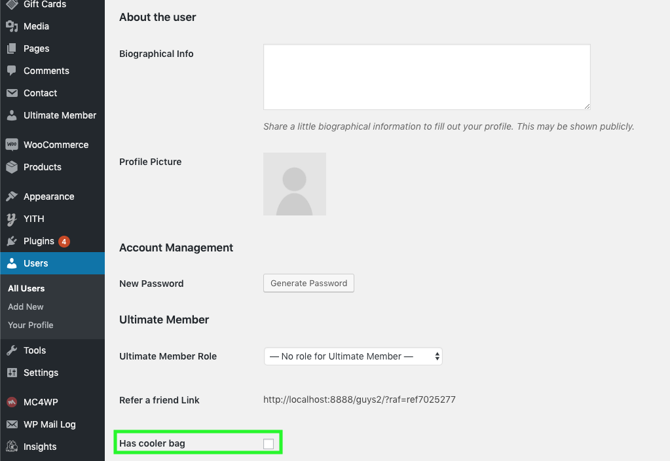Click the Contact envelope icon

11,93
